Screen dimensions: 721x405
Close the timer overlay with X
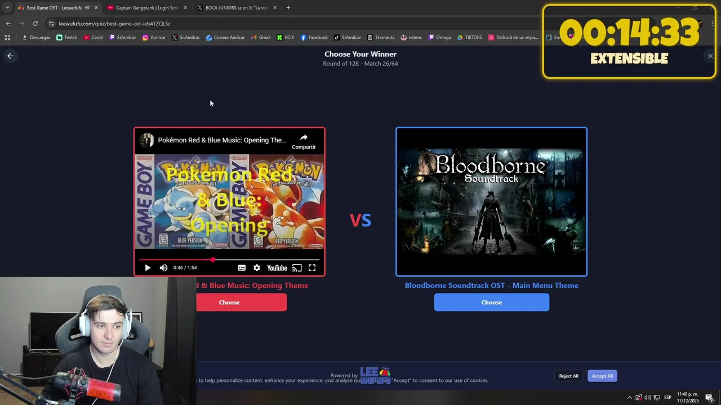point(710,56)
